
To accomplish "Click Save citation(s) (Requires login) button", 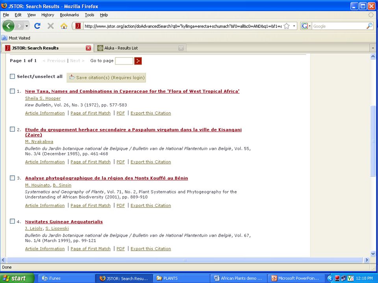I will click(x=106, y=77).
